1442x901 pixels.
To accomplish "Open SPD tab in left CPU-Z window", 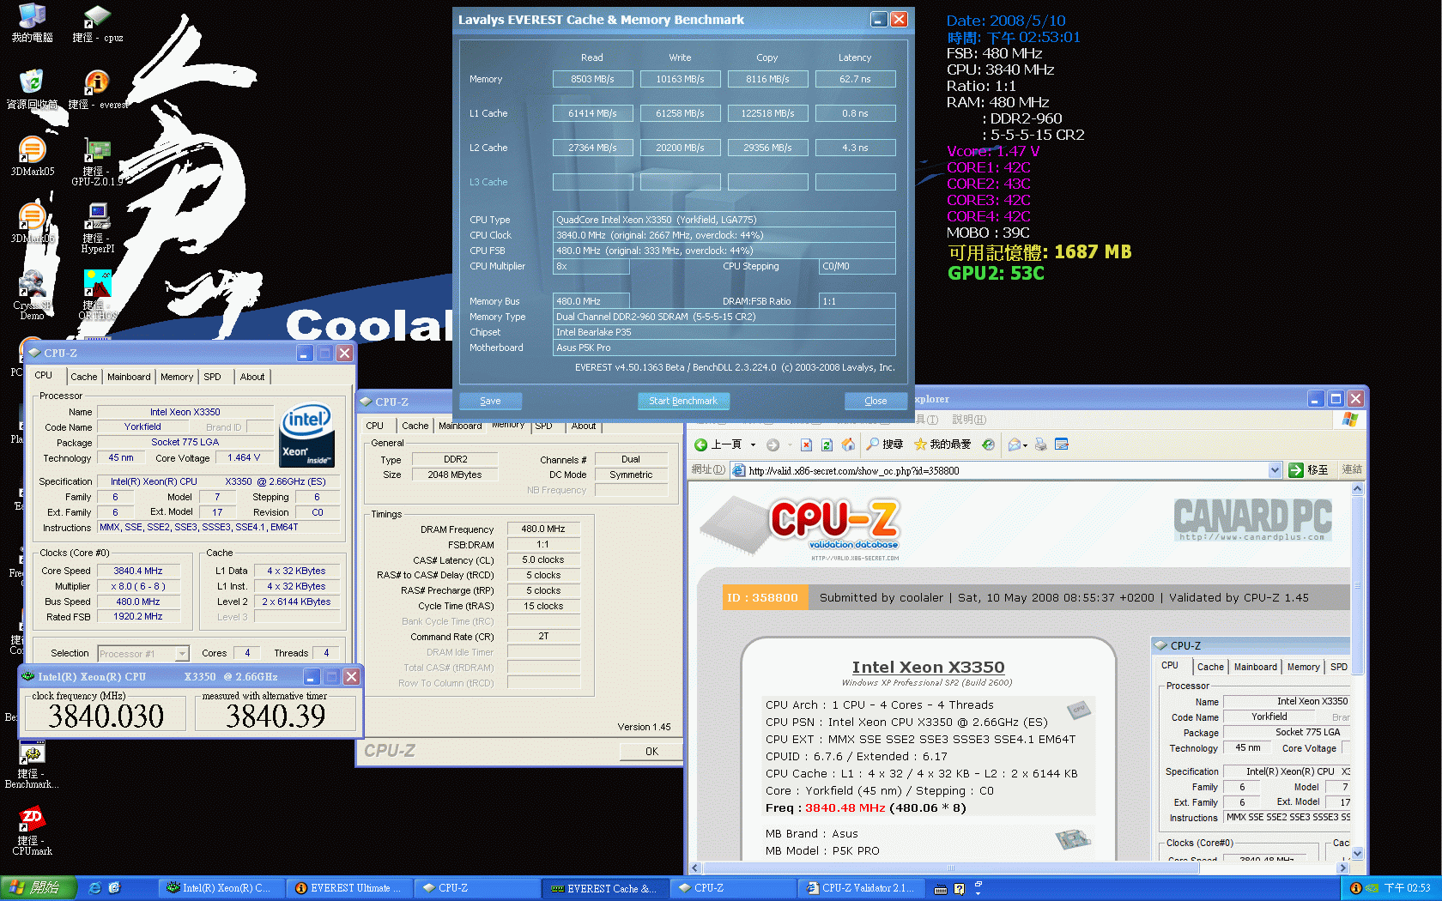I will [x=212, y=377].
